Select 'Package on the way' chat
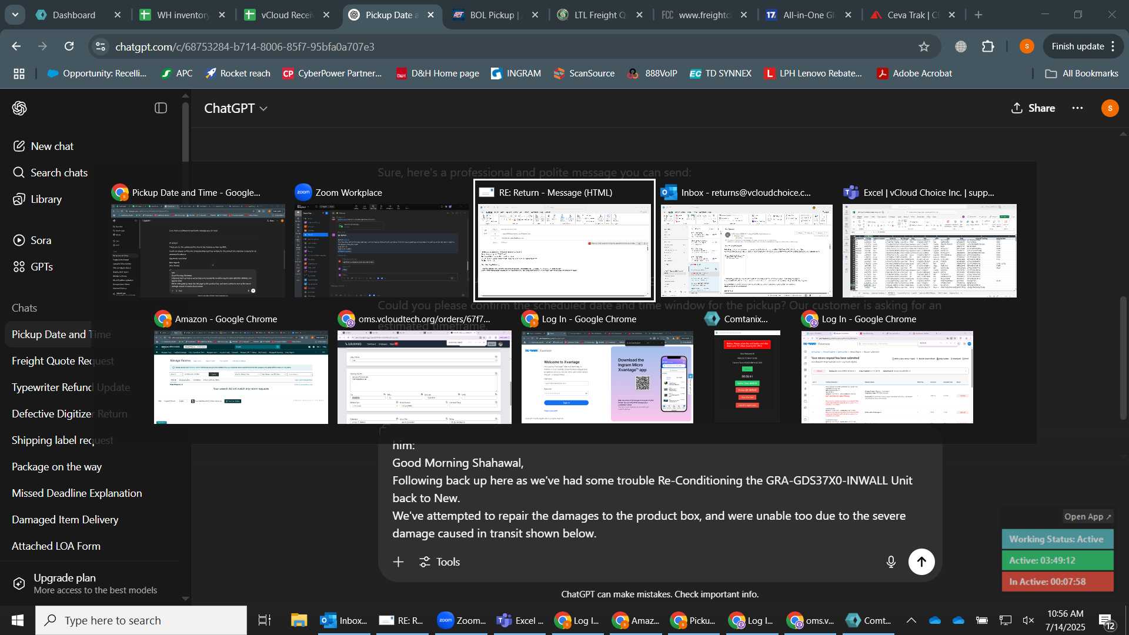The image size is (1129, 635). 56,467
